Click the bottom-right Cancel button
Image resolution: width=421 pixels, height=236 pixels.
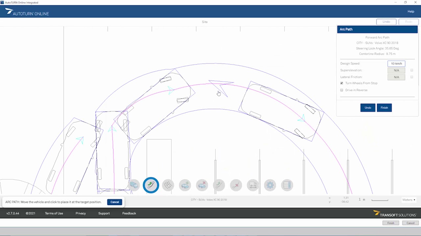point(410,223)
